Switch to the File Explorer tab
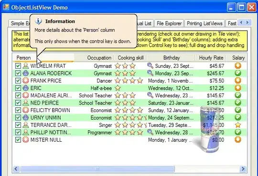This screenshot has width=258, height=176. 169,23
